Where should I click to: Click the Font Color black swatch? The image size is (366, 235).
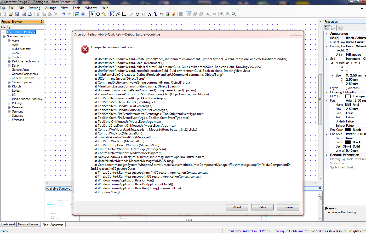(x=348, y=130)
